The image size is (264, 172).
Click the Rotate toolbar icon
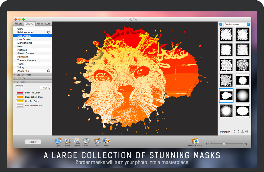click(x=106, y=141)
